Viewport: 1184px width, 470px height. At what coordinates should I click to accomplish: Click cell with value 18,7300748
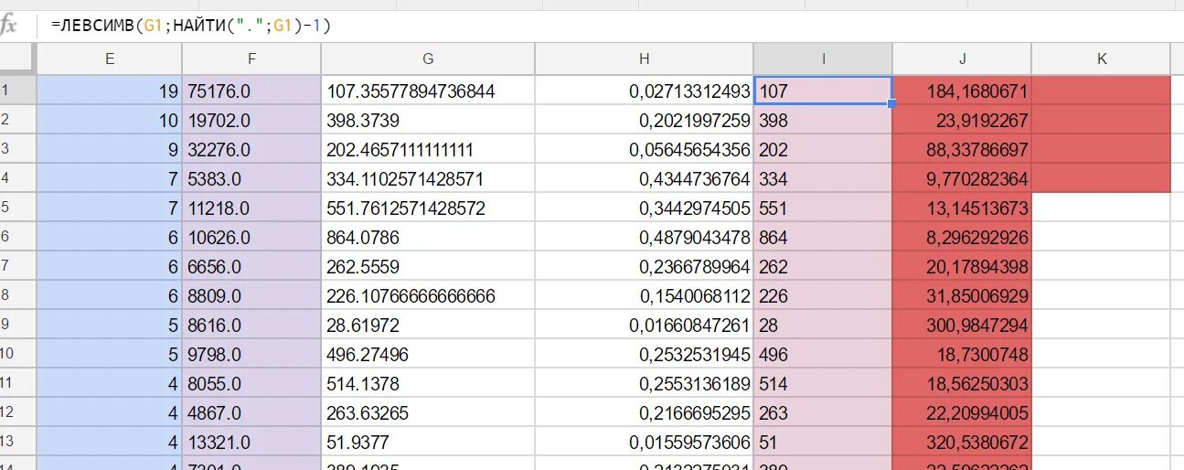click(962, 354)
